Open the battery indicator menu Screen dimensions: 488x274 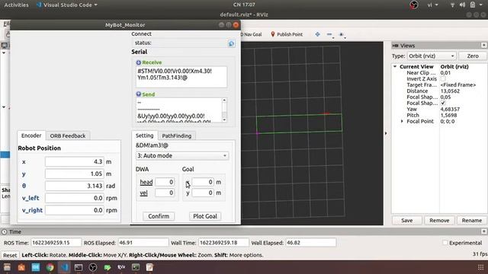473,5
